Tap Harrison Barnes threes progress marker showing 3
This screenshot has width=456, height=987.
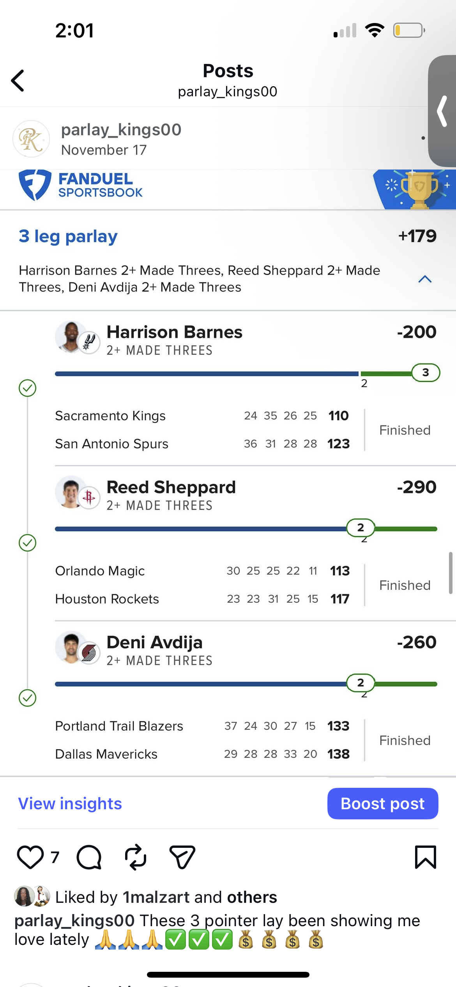point(426,373)
